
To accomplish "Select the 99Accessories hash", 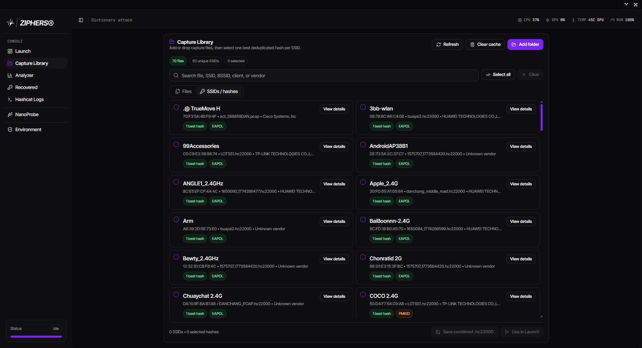I will pos(176,145).
